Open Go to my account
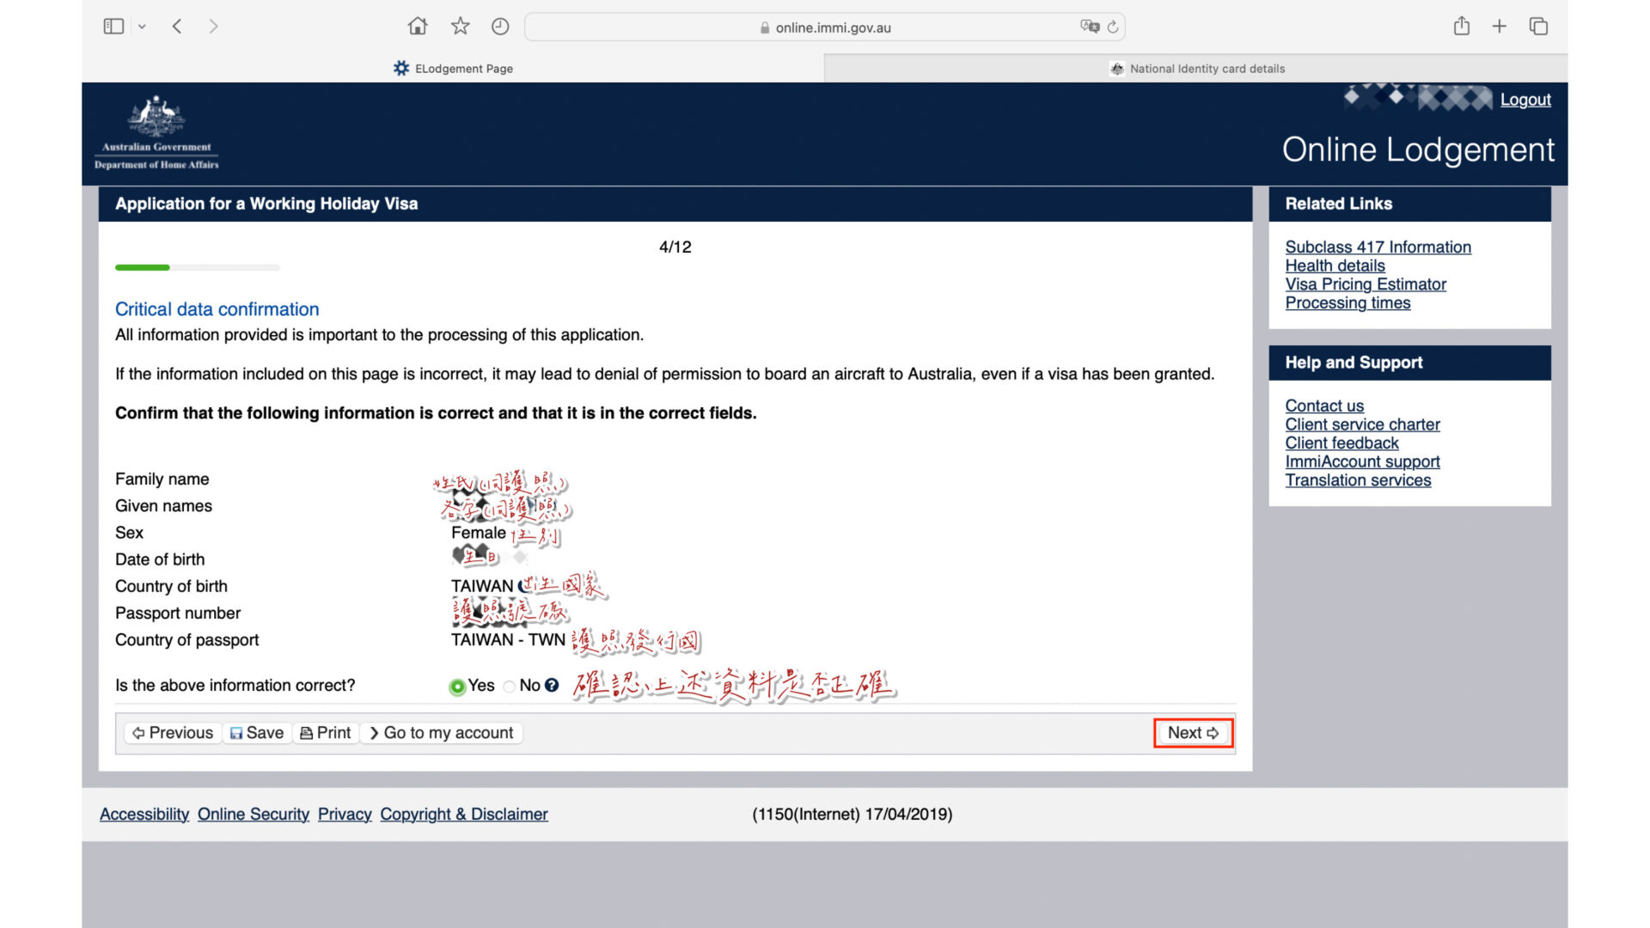The image size is (1650, 928). (441, 733)
